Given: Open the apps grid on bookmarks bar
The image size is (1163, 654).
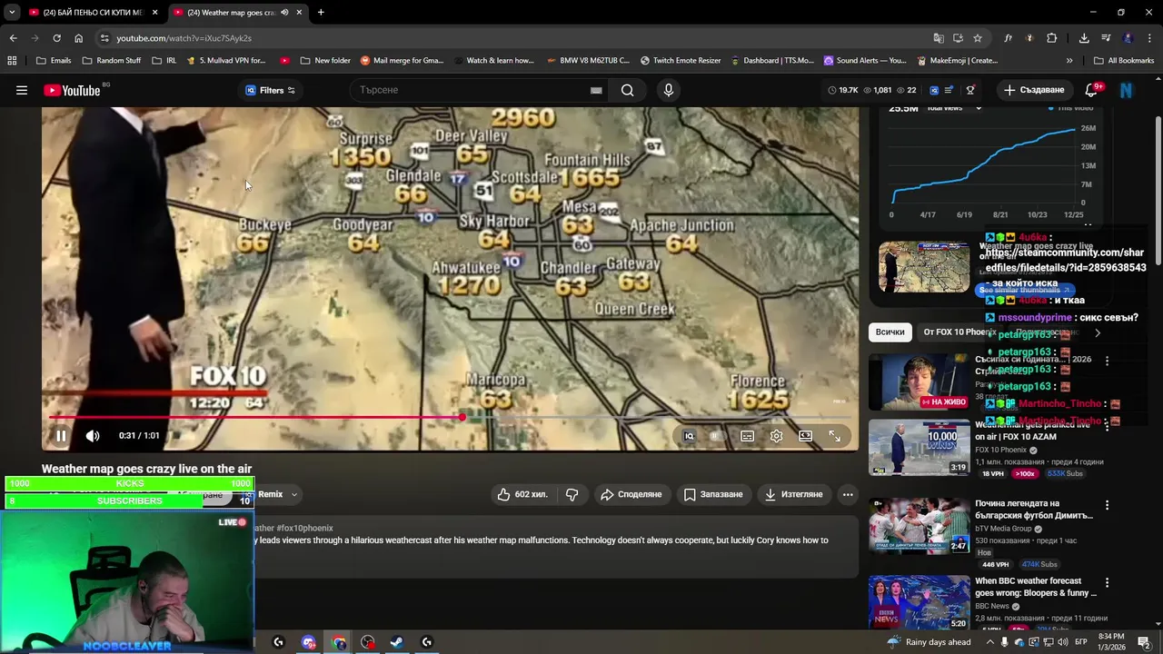Looking at the screenshot, I should 12,61.
